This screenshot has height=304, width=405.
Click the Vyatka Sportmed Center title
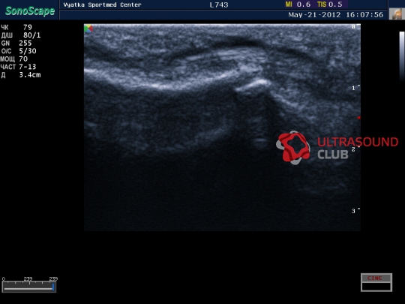point(102,5)
